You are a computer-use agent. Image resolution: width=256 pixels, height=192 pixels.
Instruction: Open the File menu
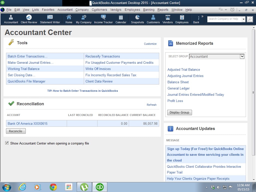pyautogui.click(x=9, y=10)
